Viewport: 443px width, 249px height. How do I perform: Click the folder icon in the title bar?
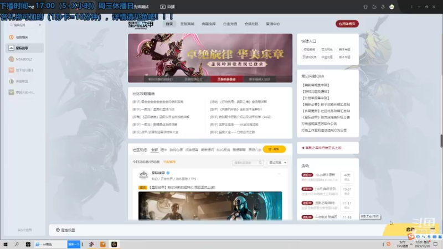point(374,7)
